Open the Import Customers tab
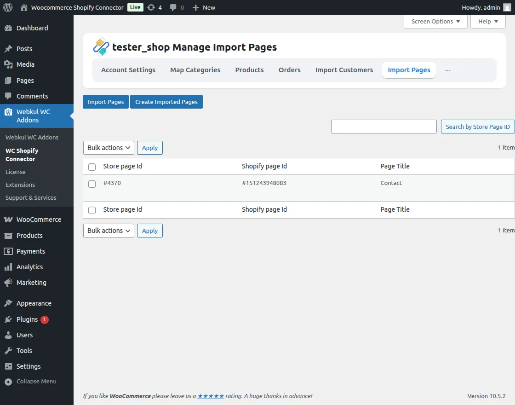Image resolution: width=515 pixels, height=405 pixels. click(x=344, y=70)
